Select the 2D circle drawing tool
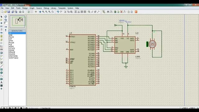 [2, 72]
